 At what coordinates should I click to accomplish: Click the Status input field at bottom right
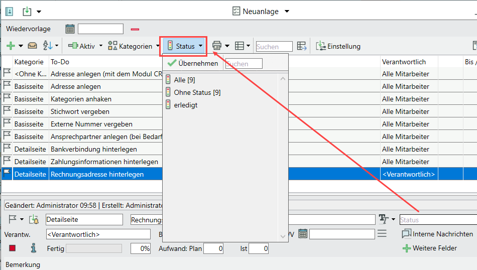click(437, 220)
